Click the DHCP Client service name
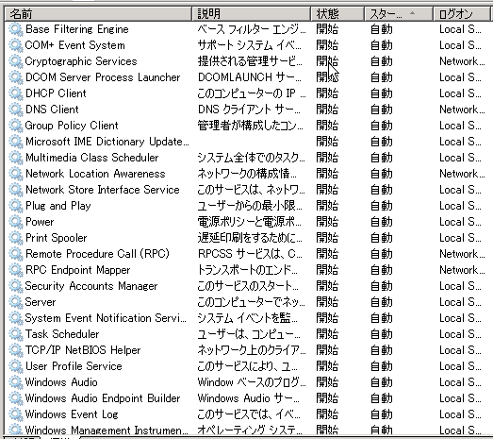 pyautogui.click(x=56, y=93)
